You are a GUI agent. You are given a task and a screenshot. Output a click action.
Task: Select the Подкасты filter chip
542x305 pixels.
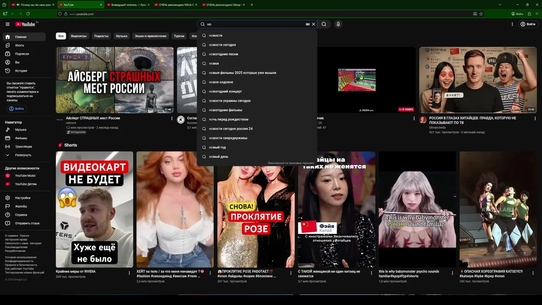[x=101, y=36]
